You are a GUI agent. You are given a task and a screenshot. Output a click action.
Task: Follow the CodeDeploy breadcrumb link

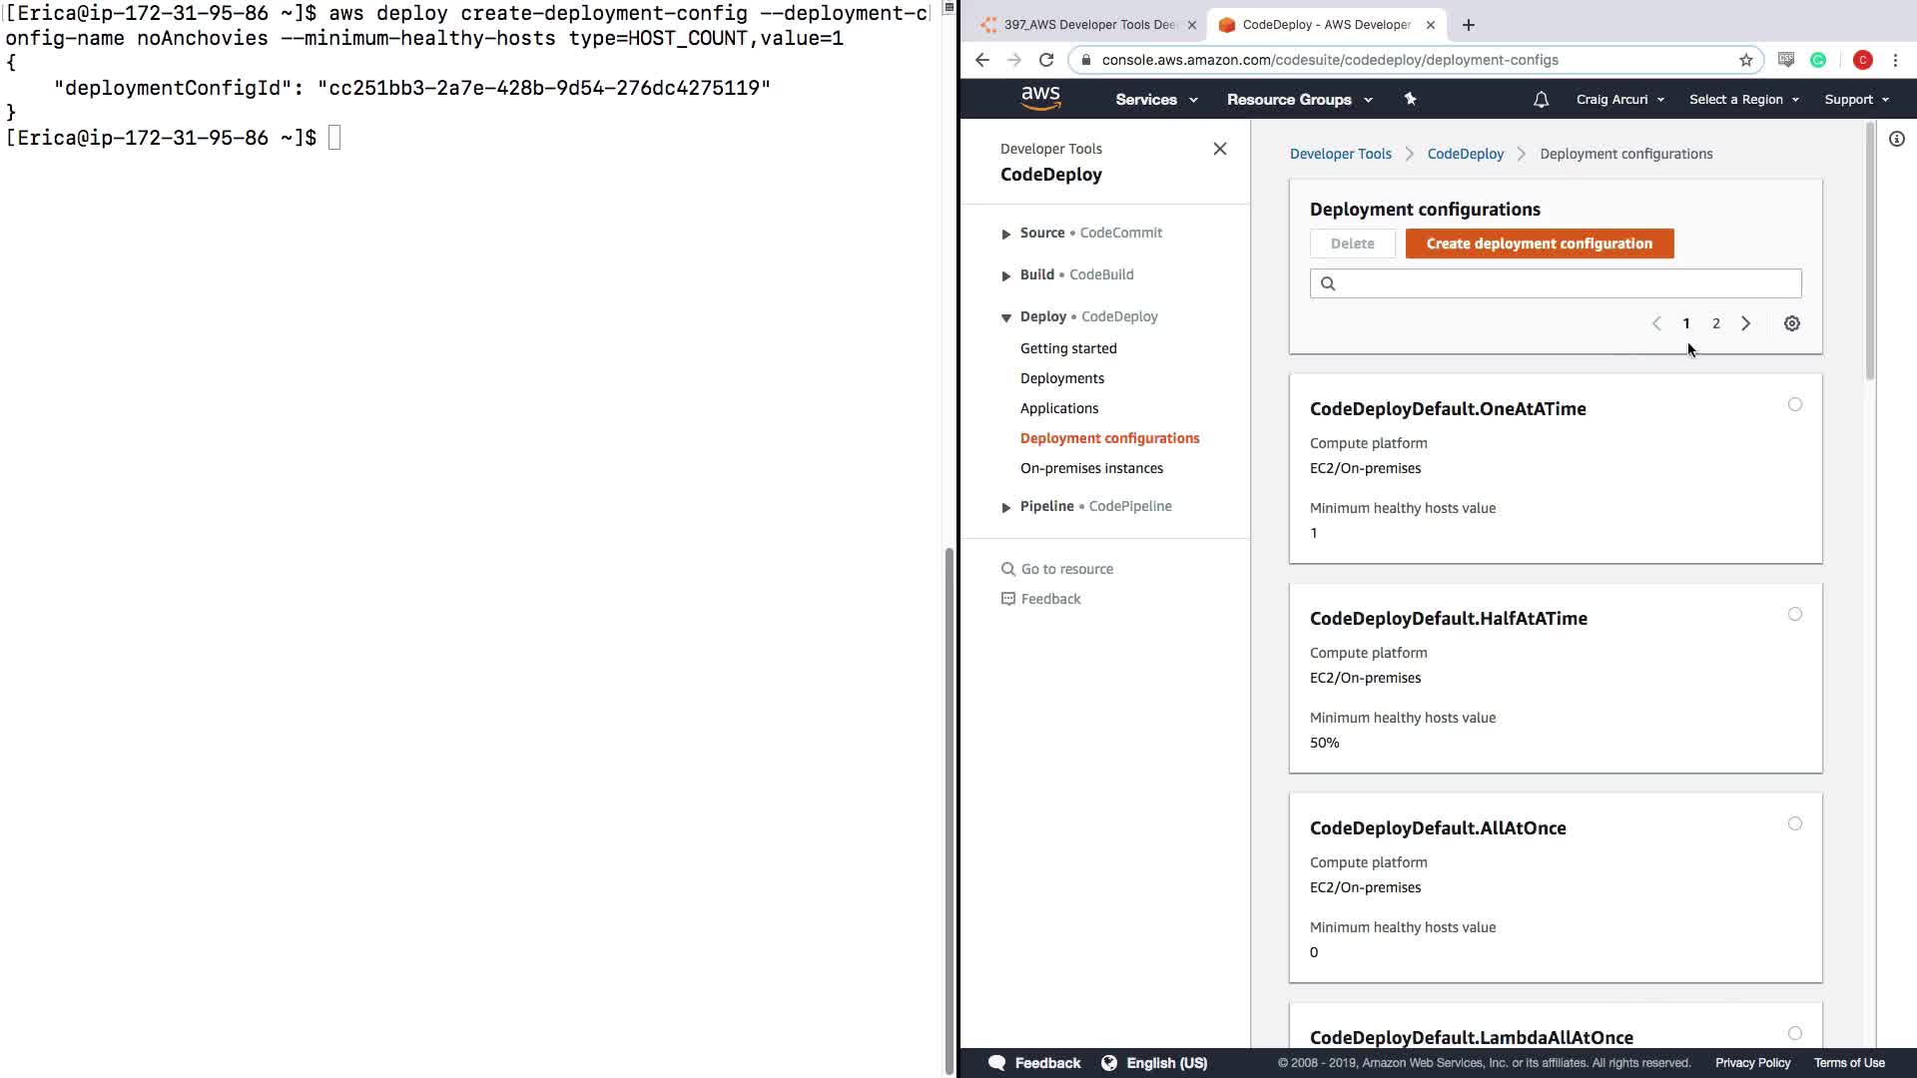(1465, 154)
